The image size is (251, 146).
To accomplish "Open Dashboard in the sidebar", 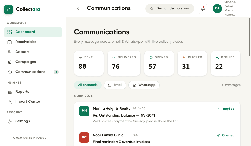I will click(33, 32).
